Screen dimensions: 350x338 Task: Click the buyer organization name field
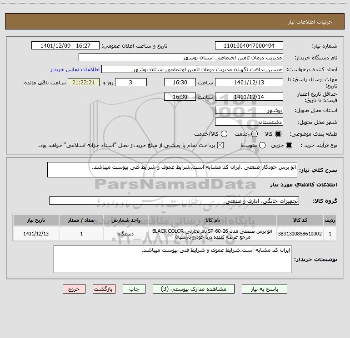pos(181,57)
